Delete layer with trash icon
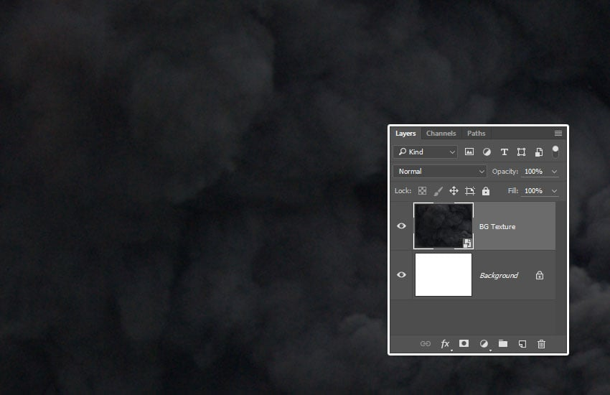The image size is (610, 395). tap(542, 344)
